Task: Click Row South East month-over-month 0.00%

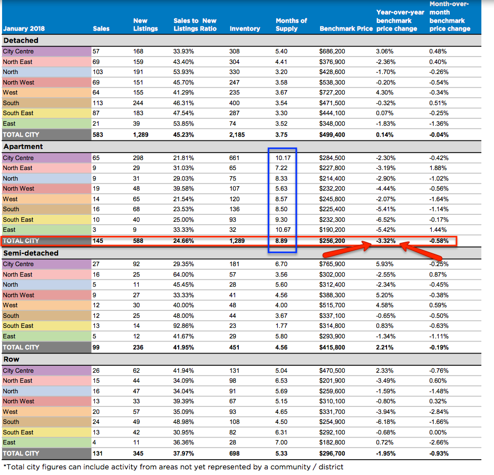Action: [x=438, y=432]
